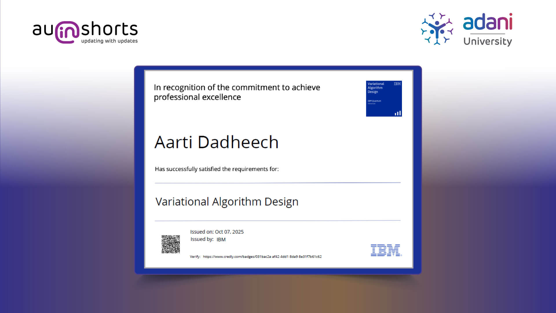
Task: Click the 'University' text under adani
Action: 488,41
